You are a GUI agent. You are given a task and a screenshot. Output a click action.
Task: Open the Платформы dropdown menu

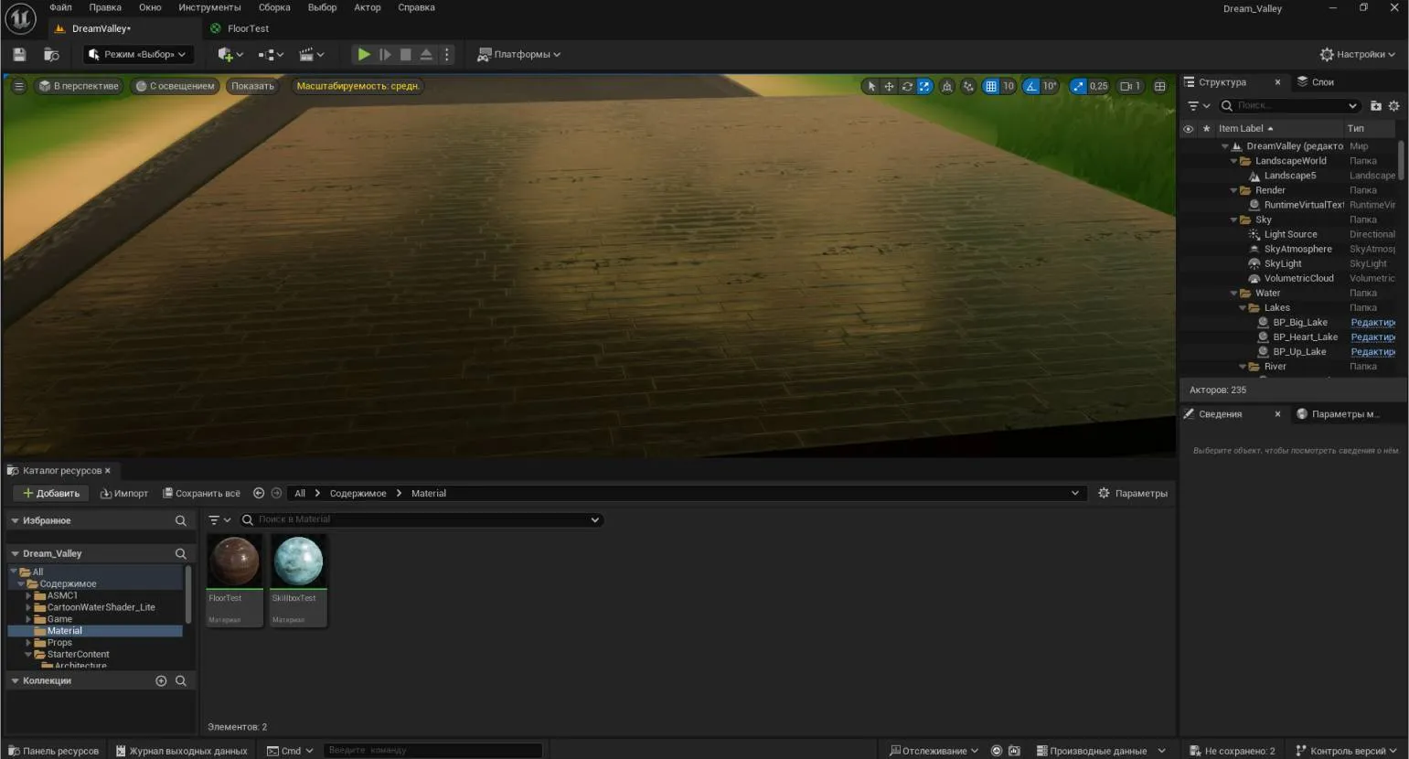pos(518,55)
